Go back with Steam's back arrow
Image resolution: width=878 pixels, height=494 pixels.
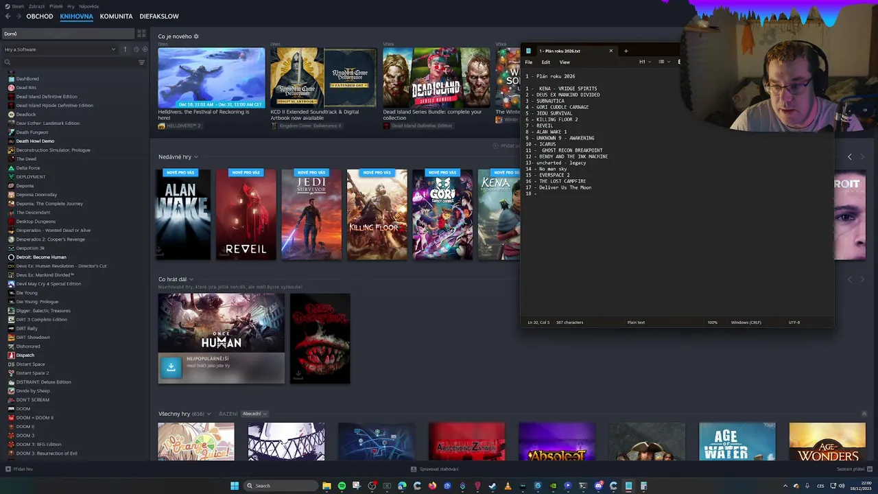point(8,16)
